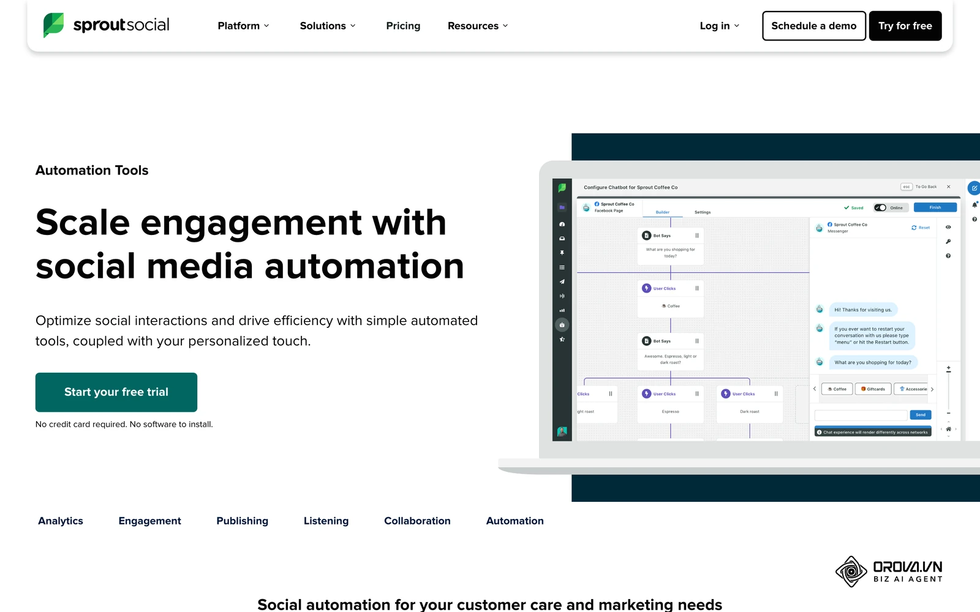Screen dimensions: 980x612
Task: Click the Try for free button
Action: (x=905, y=26)
